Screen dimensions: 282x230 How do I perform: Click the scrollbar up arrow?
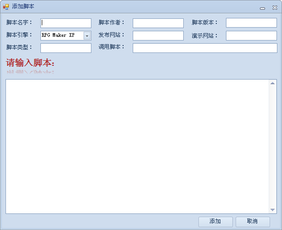coord(272,83)
